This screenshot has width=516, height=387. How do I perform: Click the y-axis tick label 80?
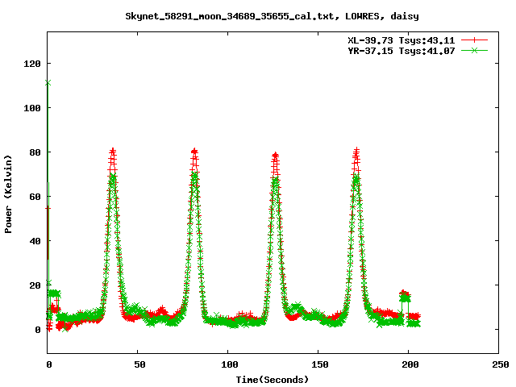35,152
